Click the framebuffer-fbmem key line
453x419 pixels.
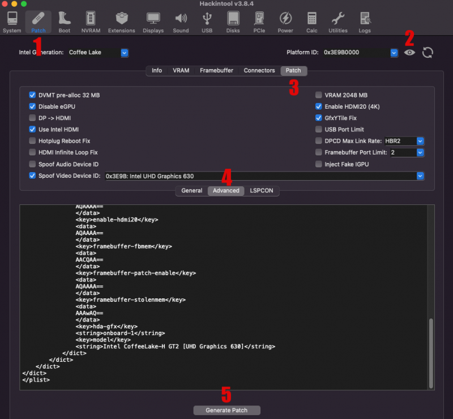(x=123, y=246)
